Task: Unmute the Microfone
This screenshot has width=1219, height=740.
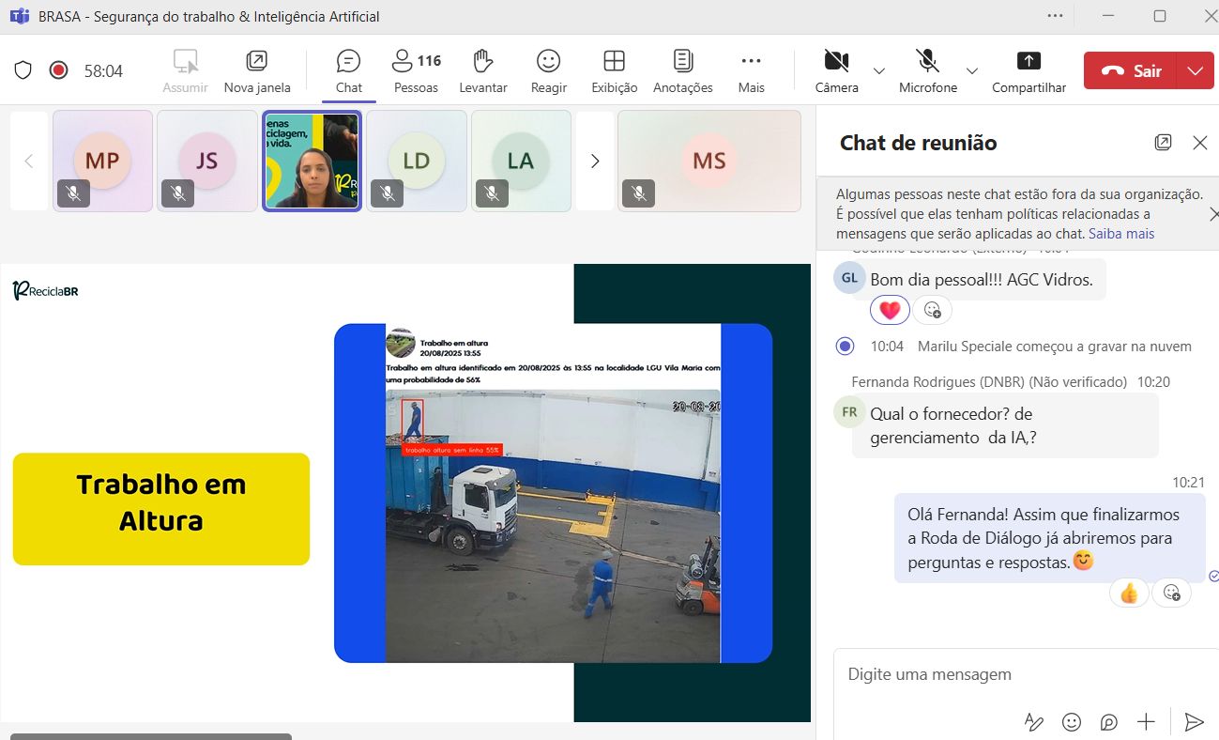Action: tap(927, 71)
